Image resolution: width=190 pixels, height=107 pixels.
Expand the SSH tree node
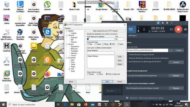click(x=69, y=69)
